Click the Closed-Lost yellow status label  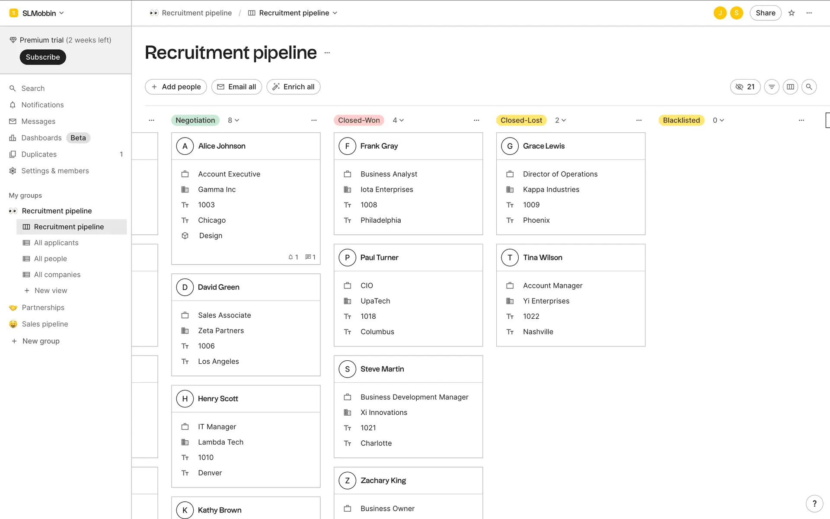point(521,120)
